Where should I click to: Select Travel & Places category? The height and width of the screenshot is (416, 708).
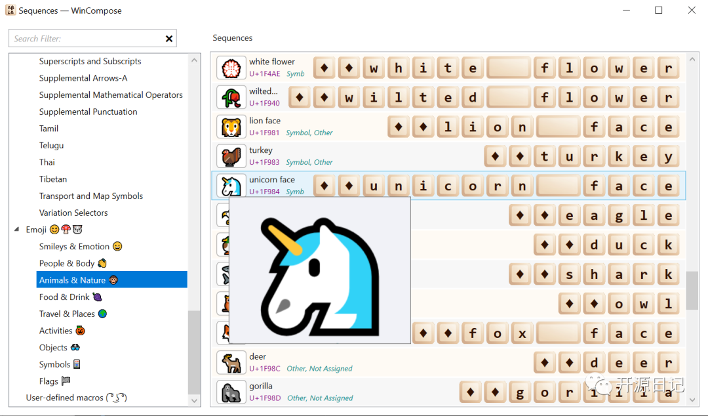tap(73, 314)
